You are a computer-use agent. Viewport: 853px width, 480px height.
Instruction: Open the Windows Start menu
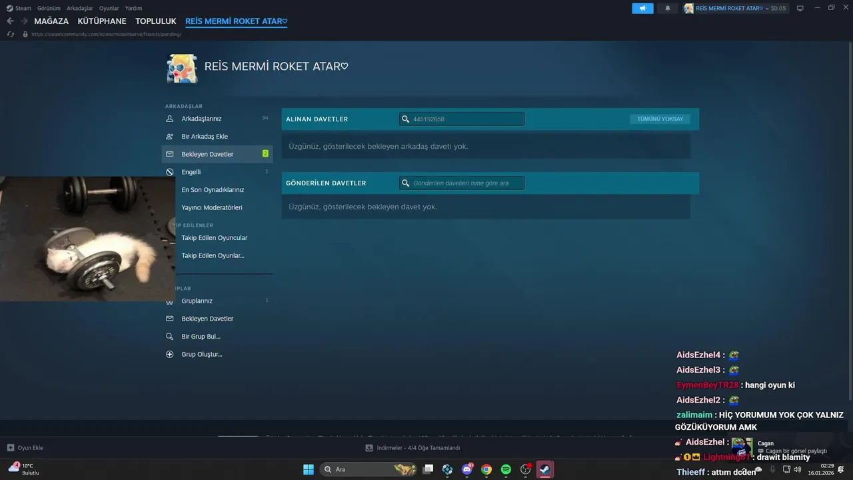pyautogui.click(x=309, y=469)
